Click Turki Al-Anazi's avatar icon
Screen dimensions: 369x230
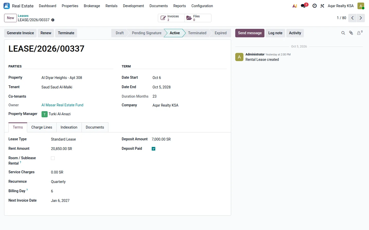pyautogui.click(x=45, y=114)
